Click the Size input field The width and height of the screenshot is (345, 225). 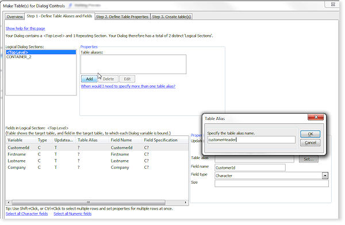(271, 183)
